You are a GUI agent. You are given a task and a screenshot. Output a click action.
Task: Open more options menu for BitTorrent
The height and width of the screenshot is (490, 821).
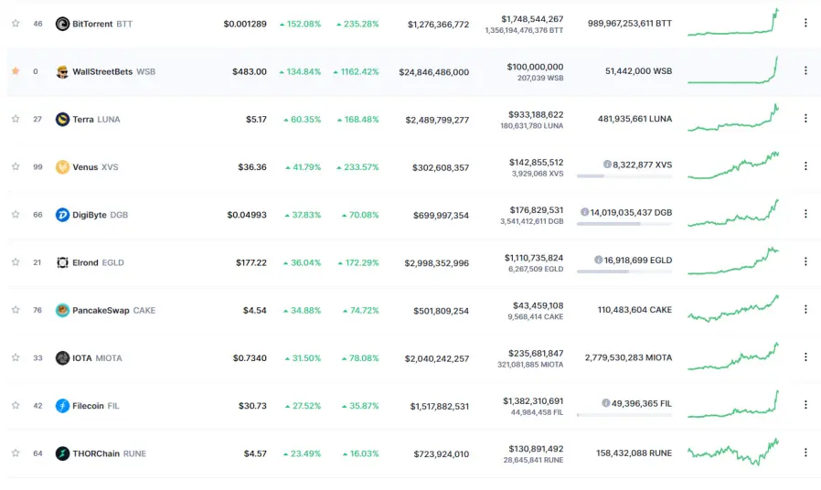point(805,23)
